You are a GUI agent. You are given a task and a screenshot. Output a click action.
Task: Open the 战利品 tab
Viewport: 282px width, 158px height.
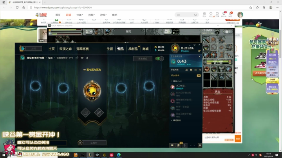133,49
